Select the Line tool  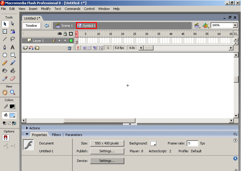pyautogui.click(x=5, y=39)
